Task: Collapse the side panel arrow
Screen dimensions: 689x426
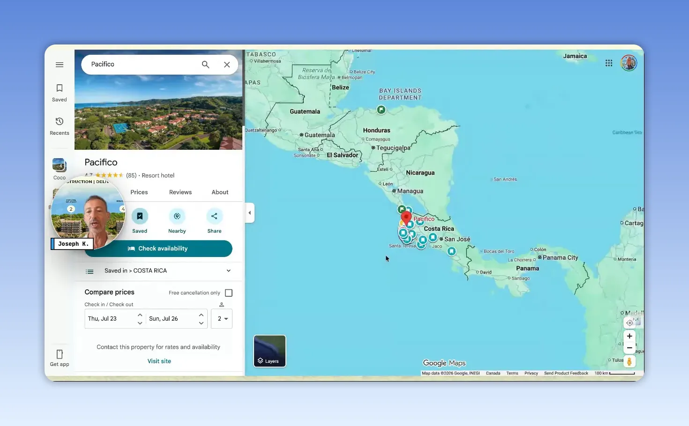Action: (x=249, y=213)
